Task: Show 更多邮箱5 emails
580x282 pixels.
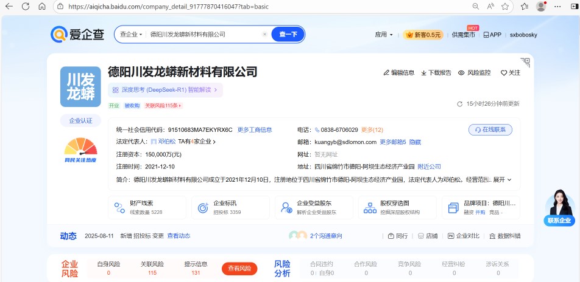Action: [x=393, y=142]
